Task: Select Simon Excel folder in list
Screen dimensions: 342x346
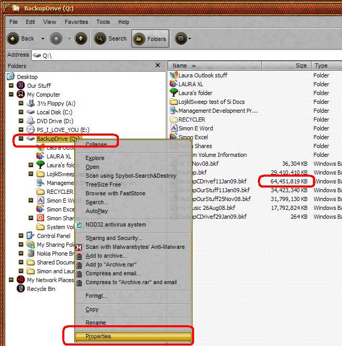Action: [193, 137]
